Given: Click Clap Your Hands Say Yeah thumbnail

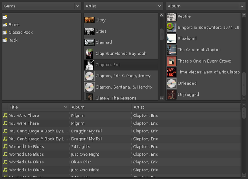Looking at the screenshot, I should pyautogui.click(x=90, y=54).
